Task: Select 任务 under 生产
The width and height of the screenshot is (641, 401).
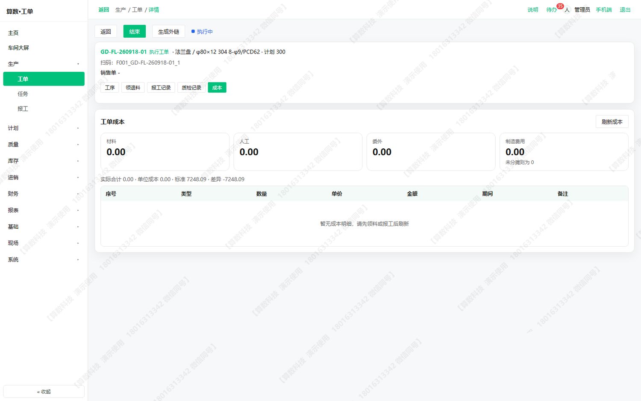Action: click(44, 94)
